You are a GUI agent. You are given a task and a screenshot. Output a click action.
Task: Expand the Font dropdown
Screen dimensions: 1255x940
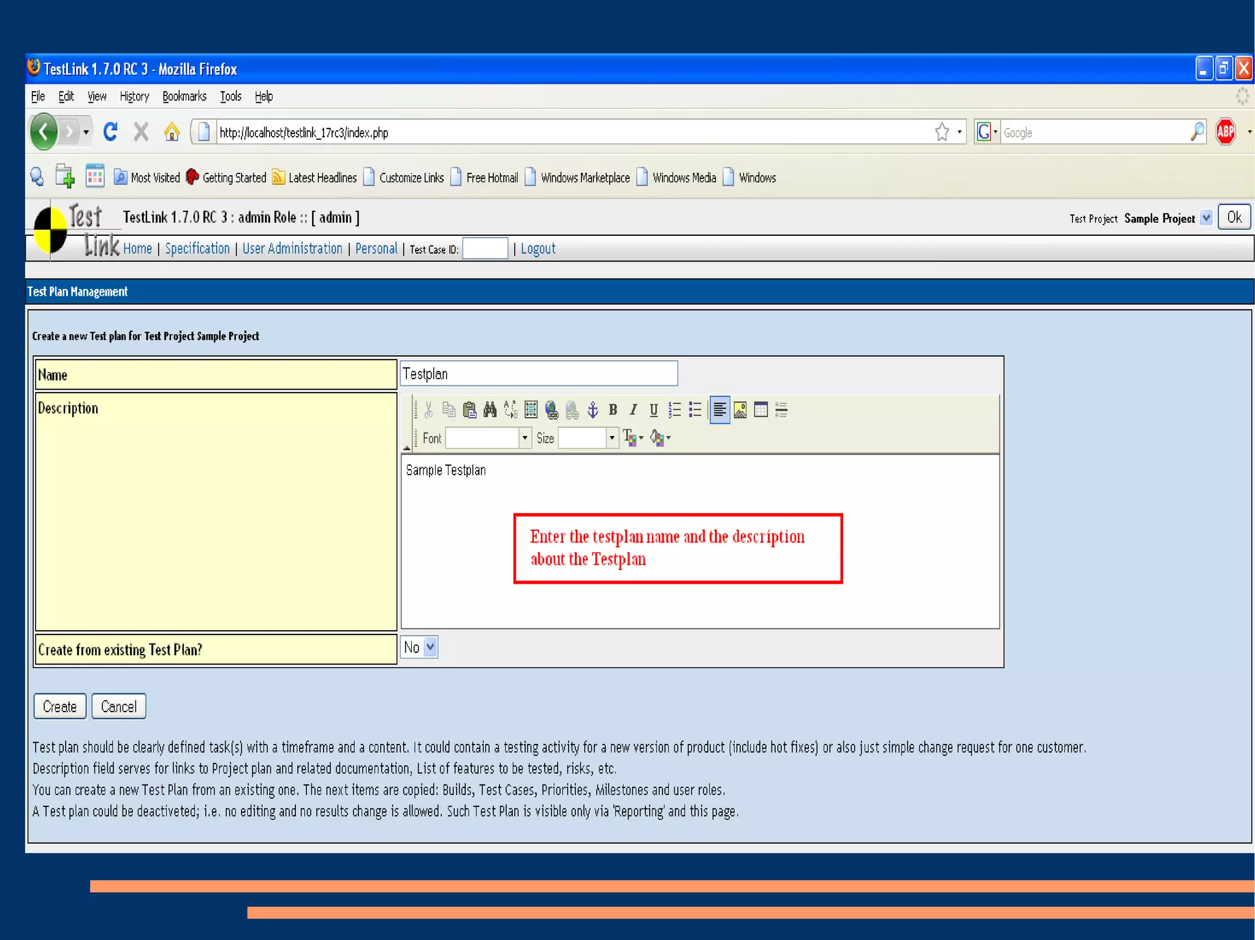(525, 438)
